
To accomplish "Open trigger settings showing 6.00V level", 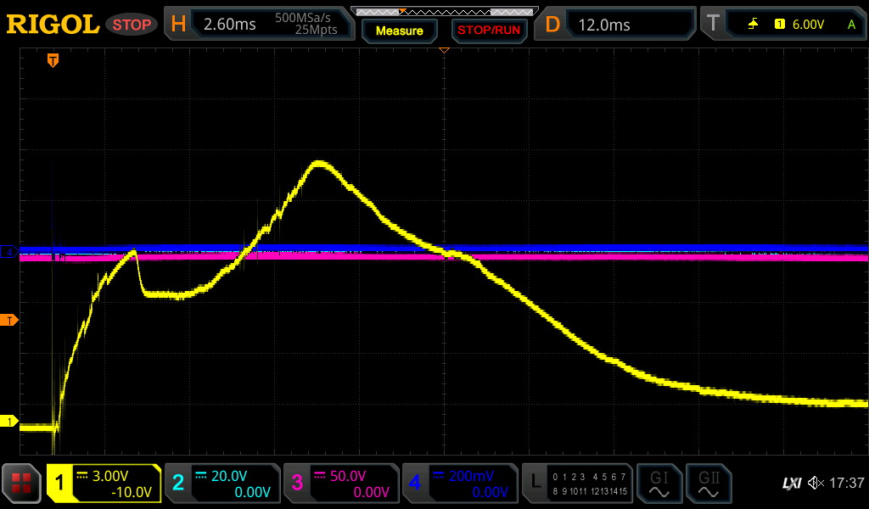I will click(782, 25).
